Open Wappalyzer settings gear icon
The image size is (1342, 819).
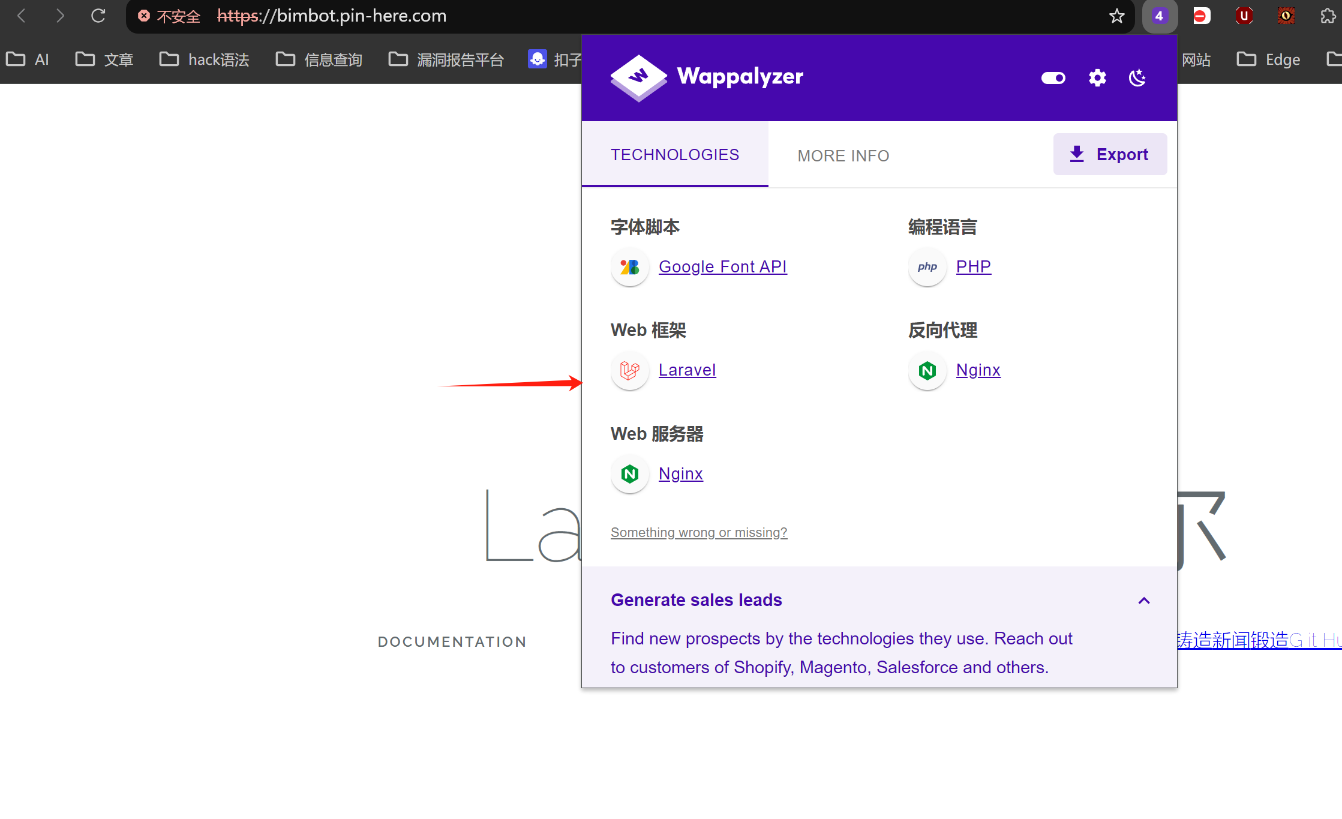(1097, 78)
